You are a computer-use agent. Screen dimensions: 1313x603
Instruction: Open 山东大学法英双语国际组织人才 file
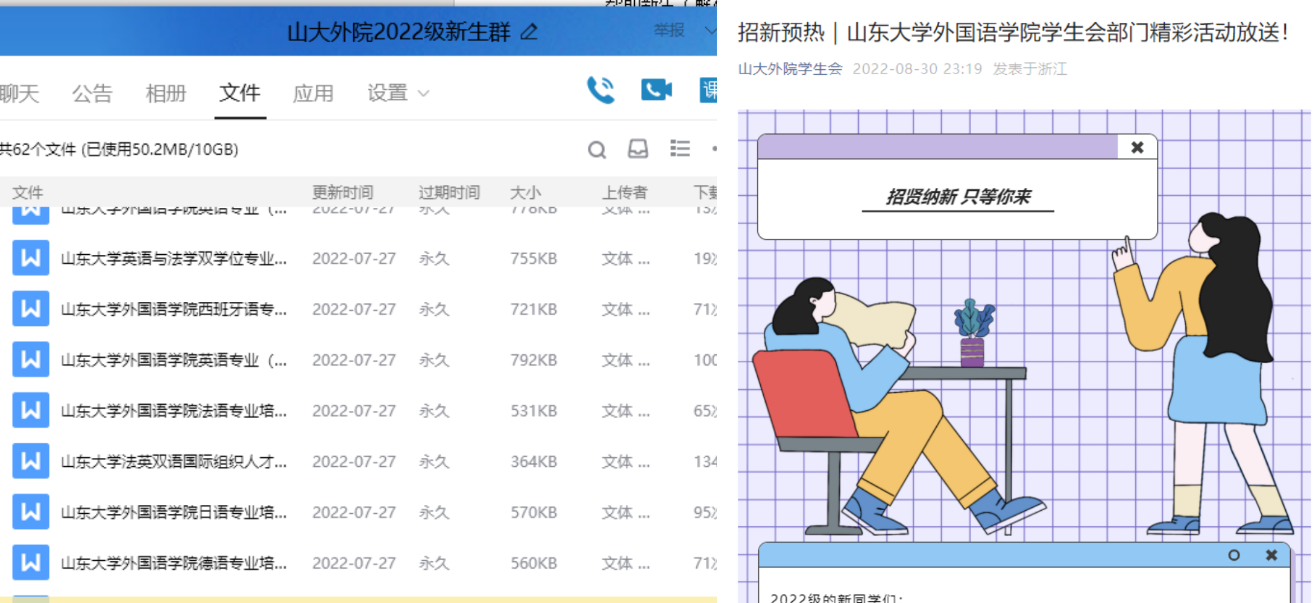[174, 461]
